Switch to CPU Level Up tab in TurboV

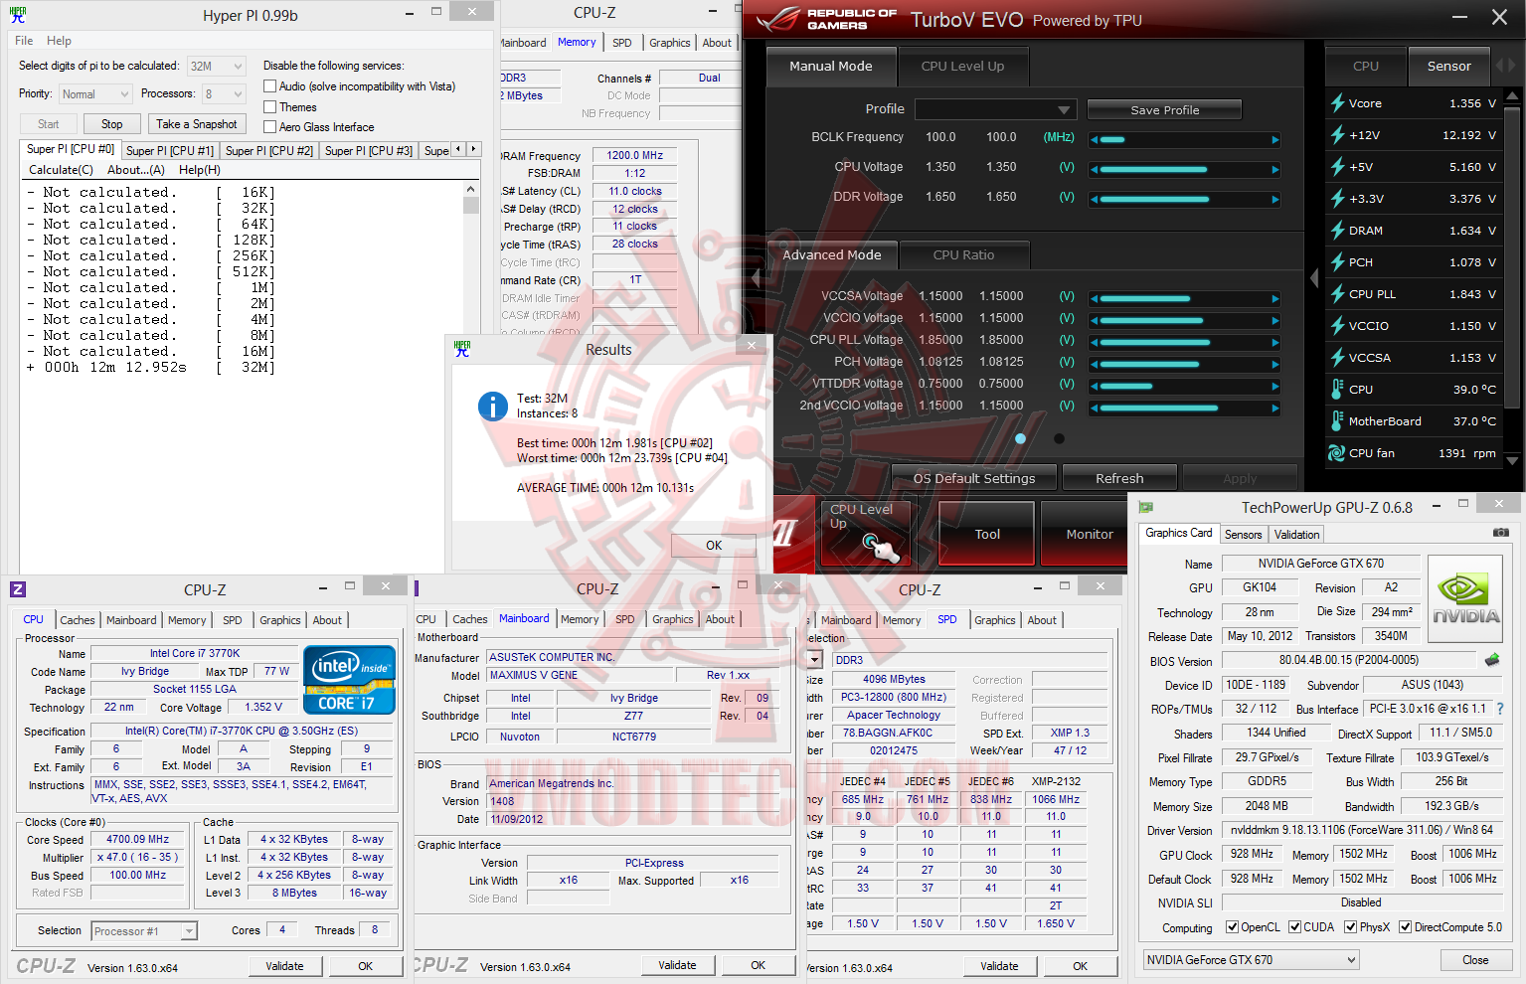[x=962, y=67]
